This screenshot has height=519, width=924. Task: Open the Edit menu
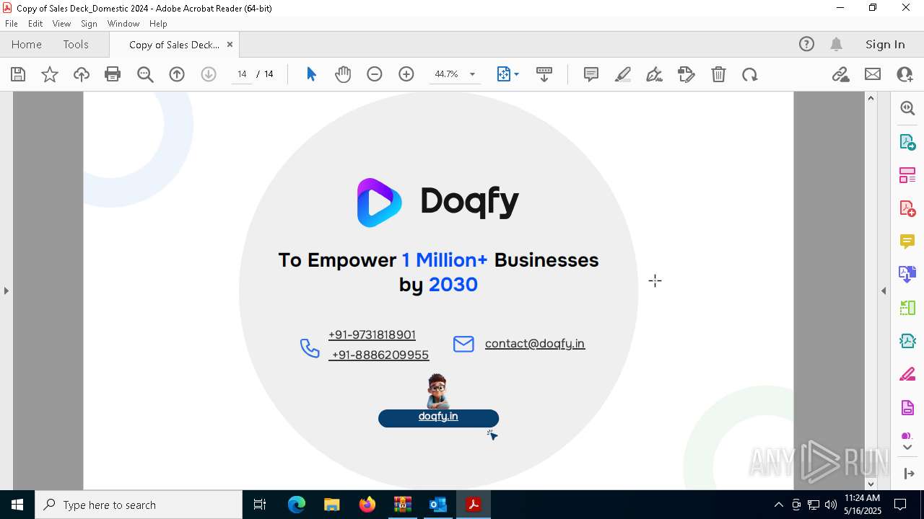[35, 24]
